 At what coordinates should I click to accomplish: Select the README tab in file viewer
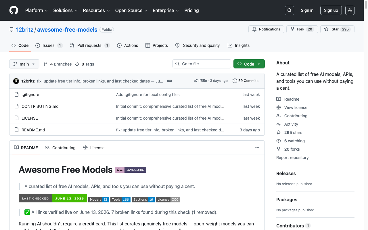coord(26,147)
